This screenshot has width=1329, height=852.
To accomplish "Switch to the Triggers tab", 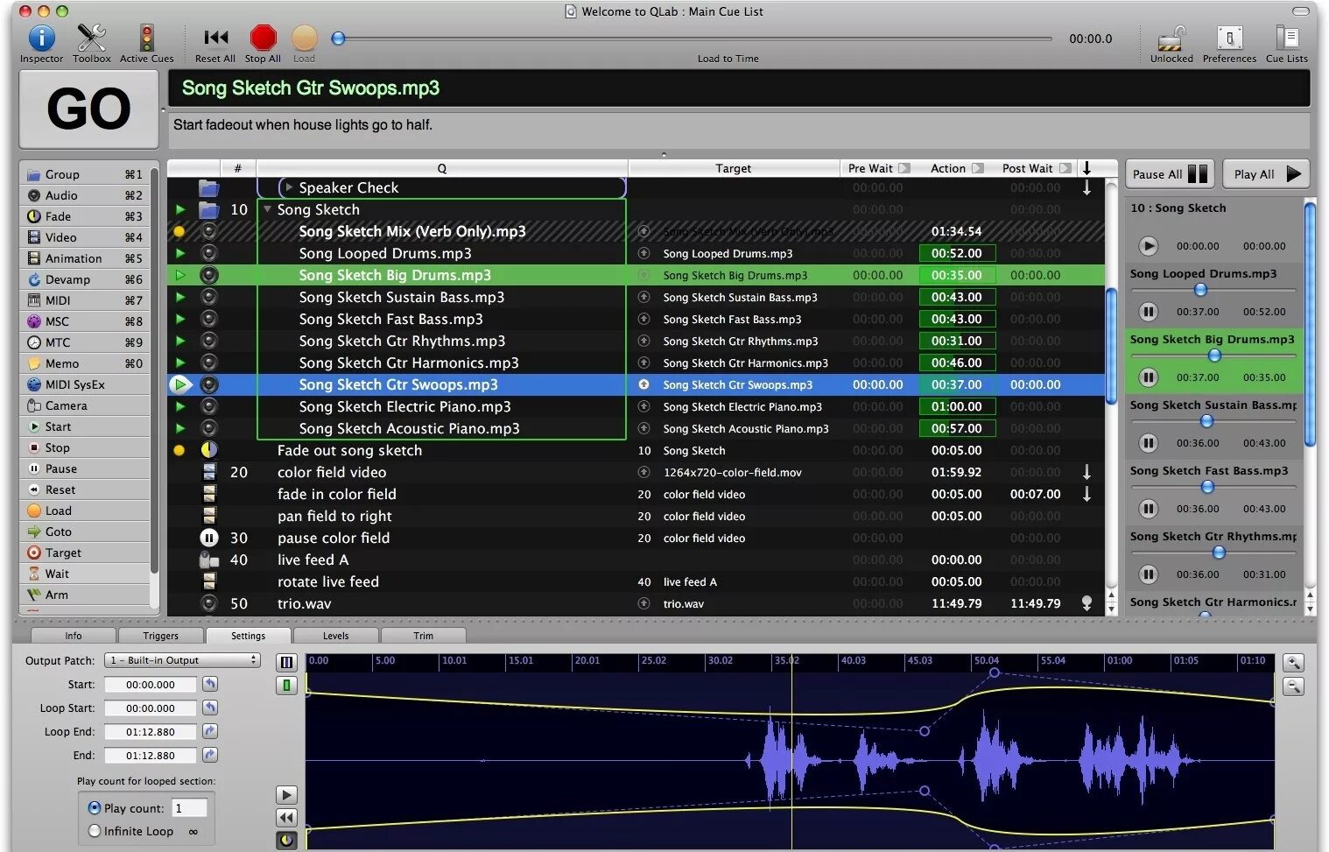I will [x=160, y=636].
